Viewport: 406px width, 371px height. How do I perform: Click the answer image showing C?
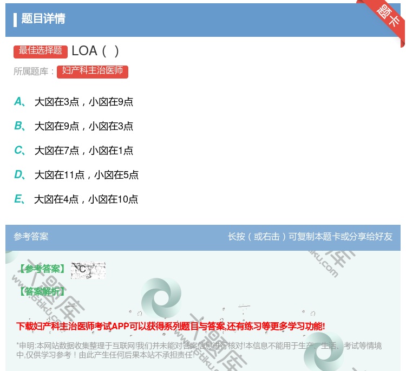pyautogui.click(x=88, y=270)
